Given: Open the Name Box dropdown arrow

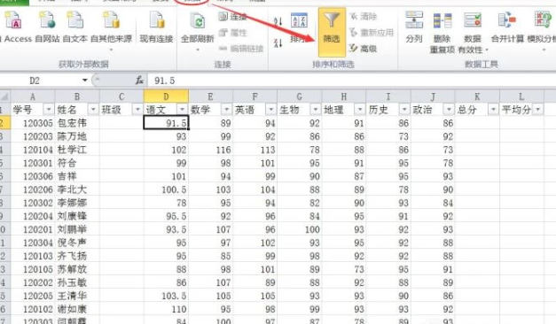Looking at the screenshot, I should (x=85, y=81).
